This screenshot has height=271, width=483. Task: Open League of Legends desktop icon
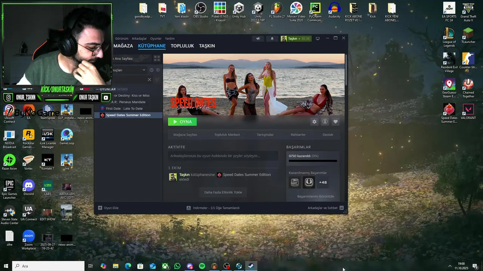(449, 38)
